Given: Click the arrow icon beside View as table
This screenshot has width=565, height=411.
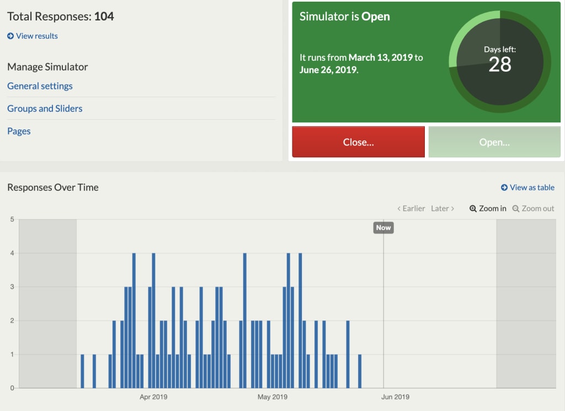Looking at the screenshot, I should [x=504, y=188].
